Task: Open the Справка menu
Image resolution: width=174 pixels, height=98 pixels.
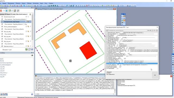Action: [x=51, y=3]
